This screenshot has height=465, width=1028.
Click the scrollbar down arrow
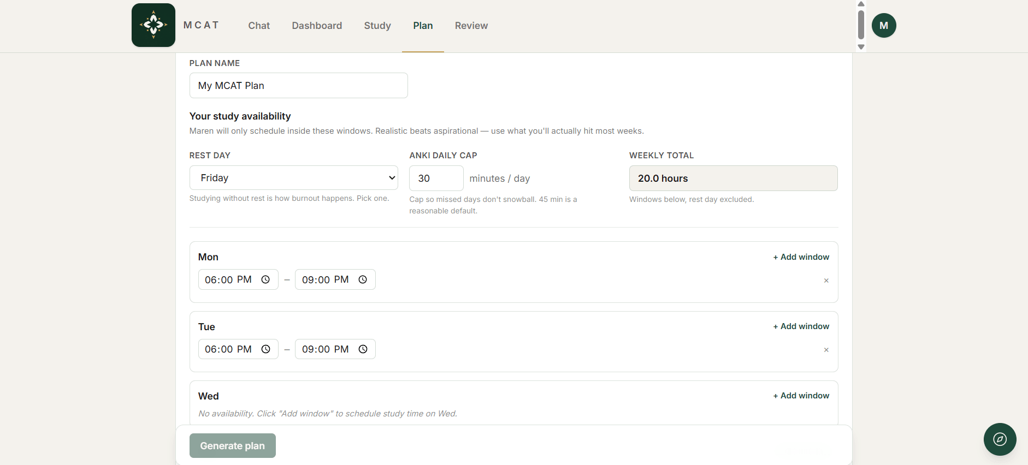(x=861, y=47)
